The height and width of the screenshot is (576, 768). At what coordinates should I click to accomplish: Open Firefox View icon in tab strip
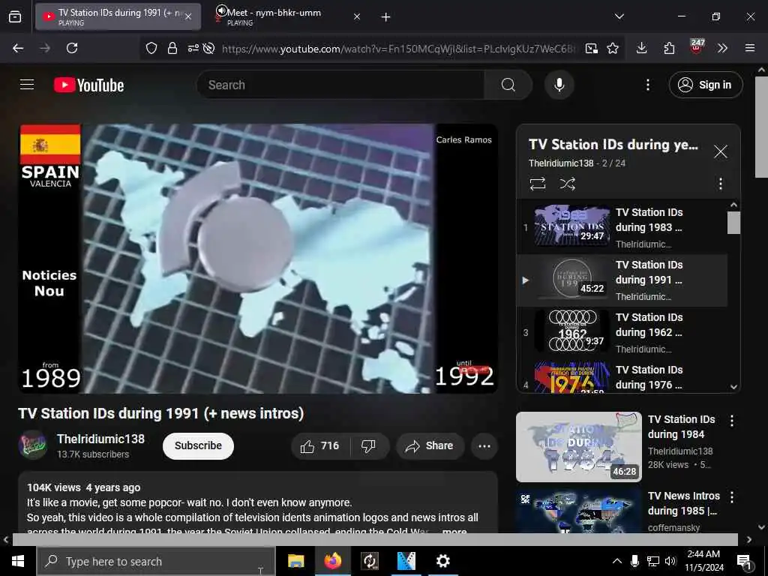click(x=15, y=16)
